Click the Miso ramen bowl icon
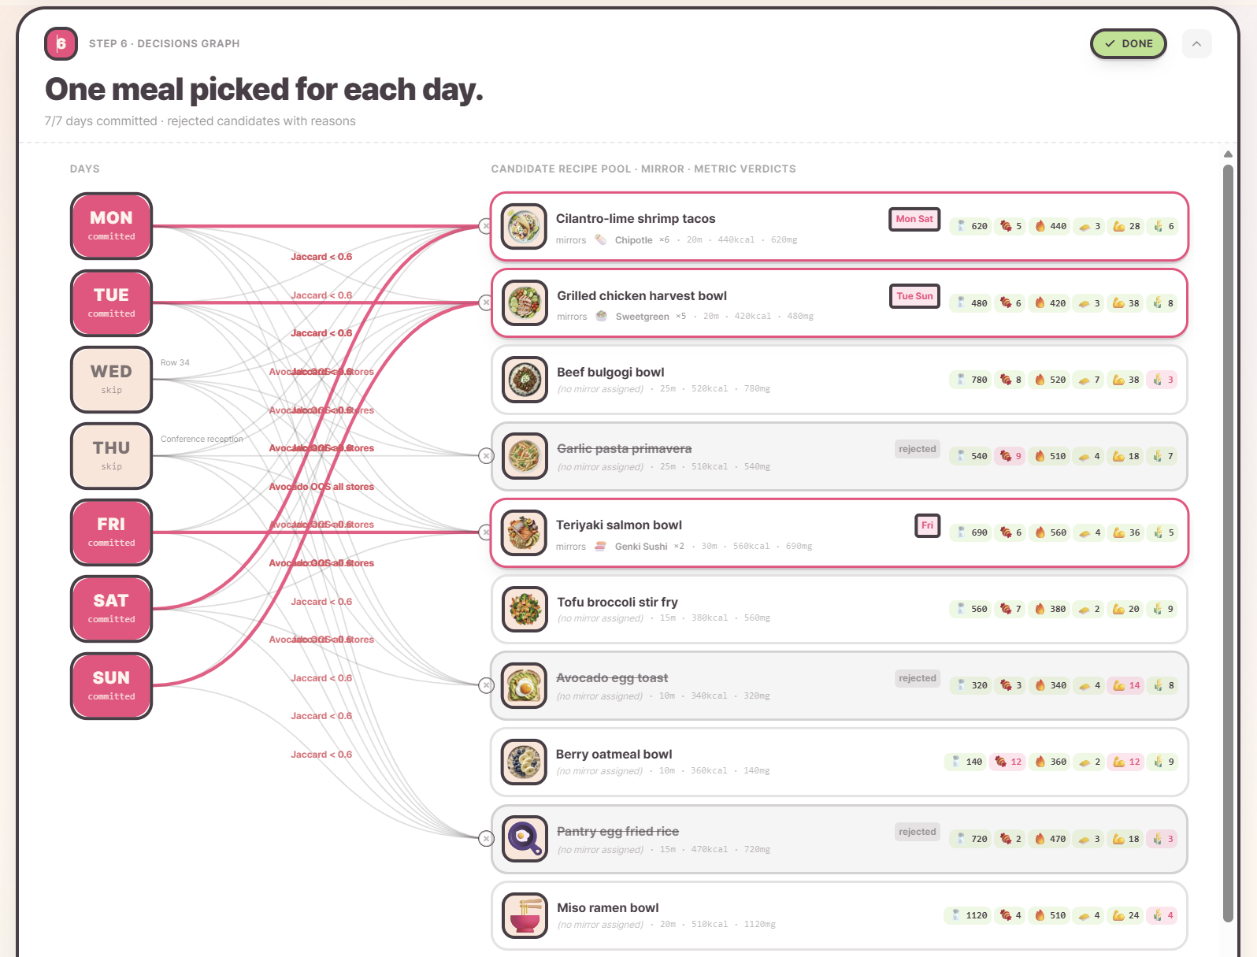Screen dimensions: 1257x957 (524, 915)
